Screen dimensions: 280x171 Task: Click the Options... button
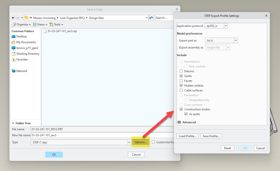140,142
